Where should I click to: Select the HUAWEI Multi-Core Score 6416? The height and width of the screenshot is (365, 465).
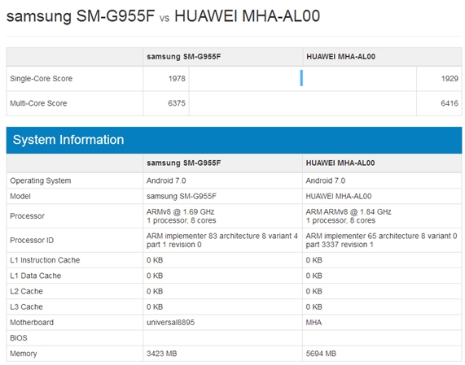pos(450,103)
